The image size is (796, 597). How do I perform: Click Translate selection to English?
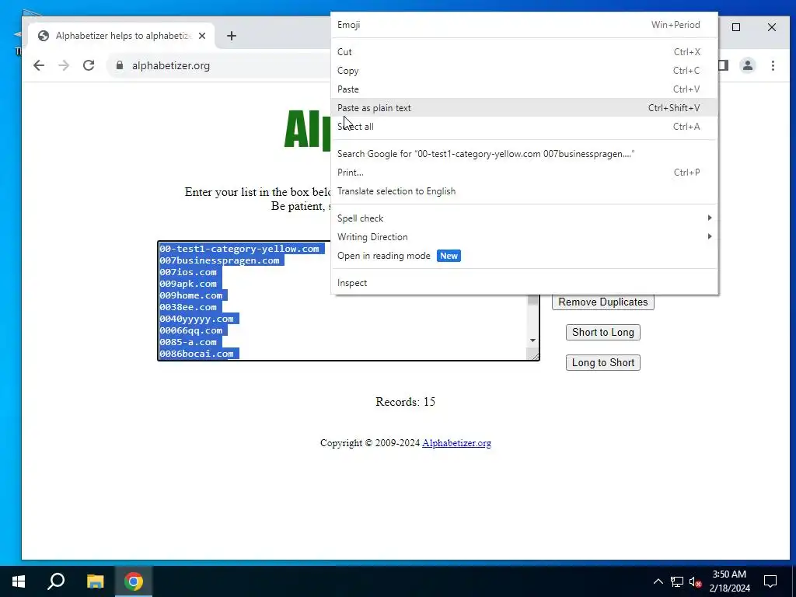point(524,191)
